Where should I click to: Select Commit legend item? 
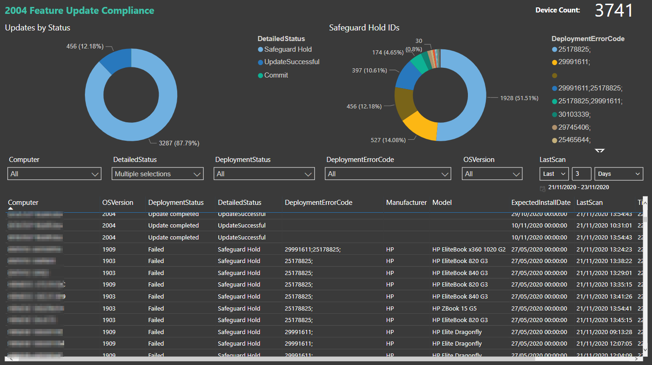coord(275,75)
